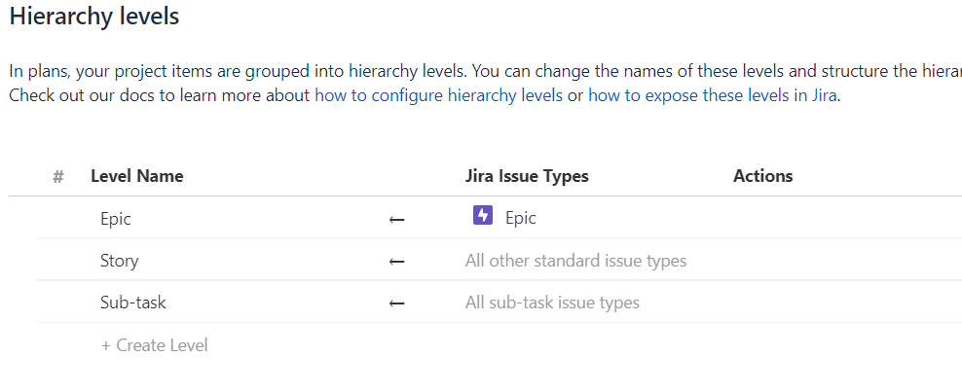Click the 'Hierarchy levels' page heading
This screenshot has height=392, width=962.
[x=93, y=16]
